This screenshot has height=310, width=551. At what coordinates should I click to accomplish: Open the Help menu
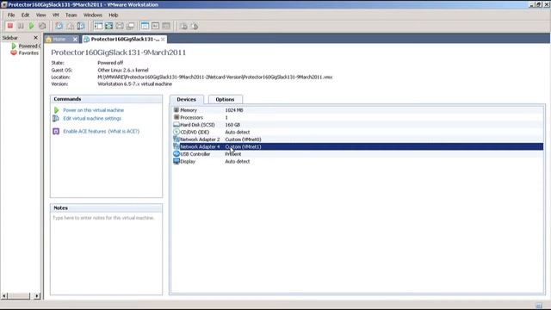click(113, 15)
